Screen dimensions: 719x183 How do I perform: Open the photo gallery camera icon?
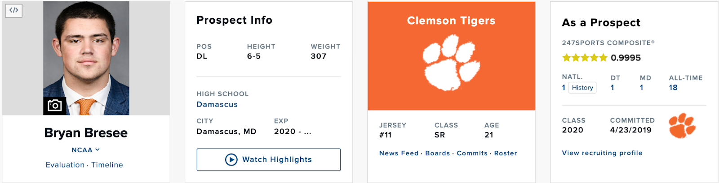(x=55, y=106)
